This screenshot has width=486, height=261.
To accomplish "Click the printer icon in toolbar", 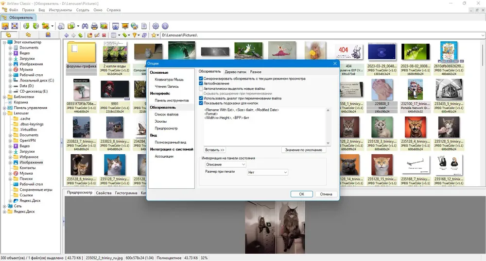I will (94, 26).
